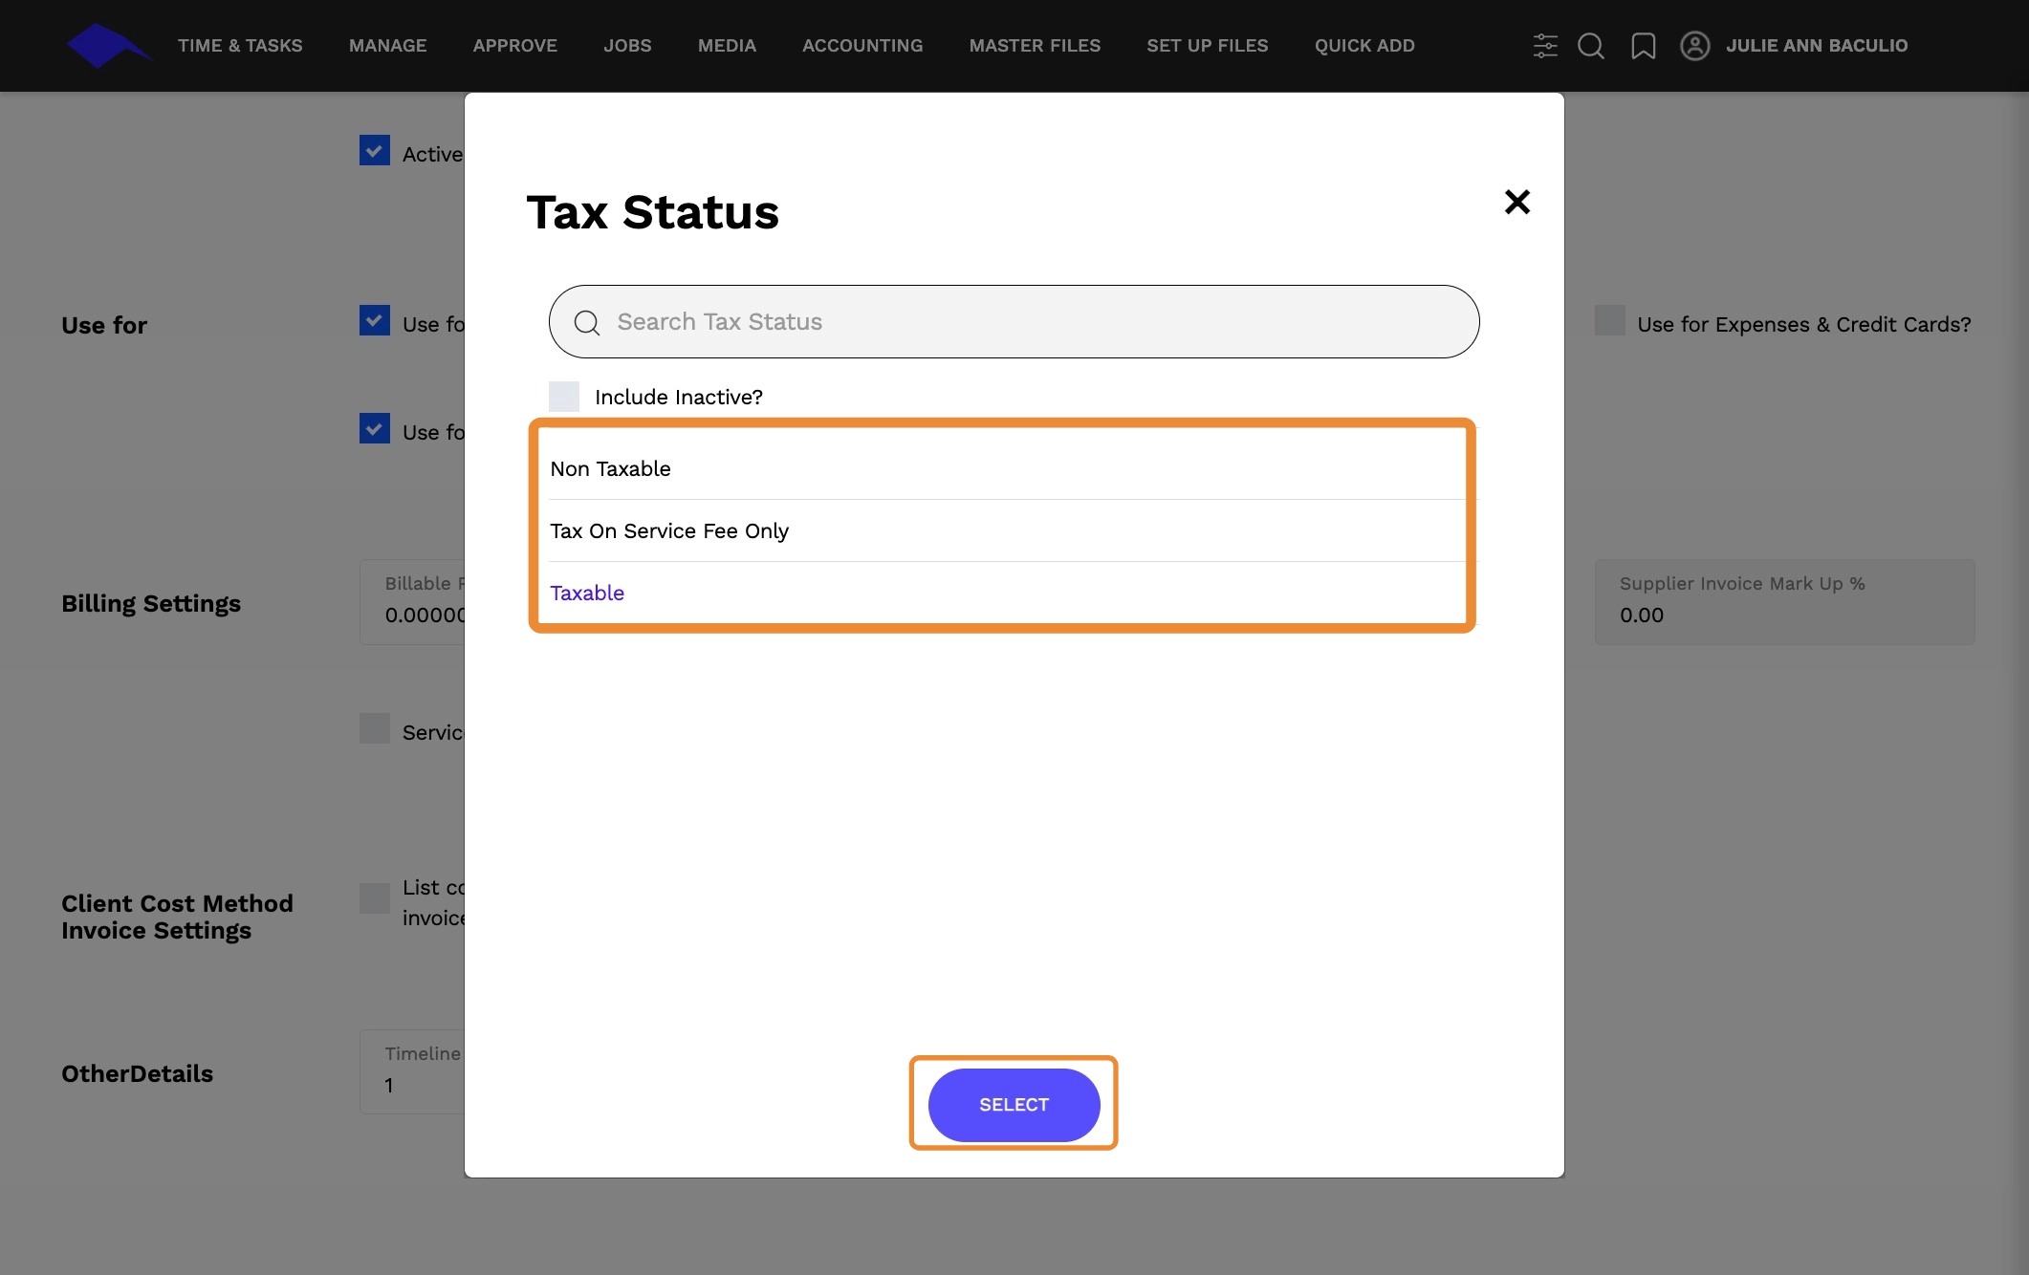Click the Search Tax Status field
Image resolution: width=2029 pixels, height=1275 pixels.
coord(1033,322)
